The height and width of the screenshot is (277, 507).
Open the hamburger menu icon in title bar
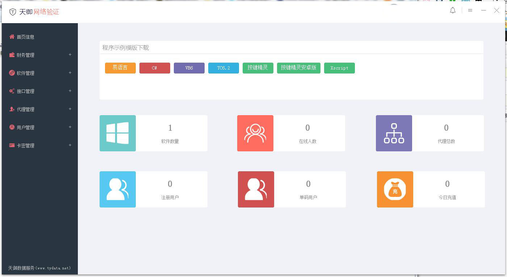(x=470, y=11)
